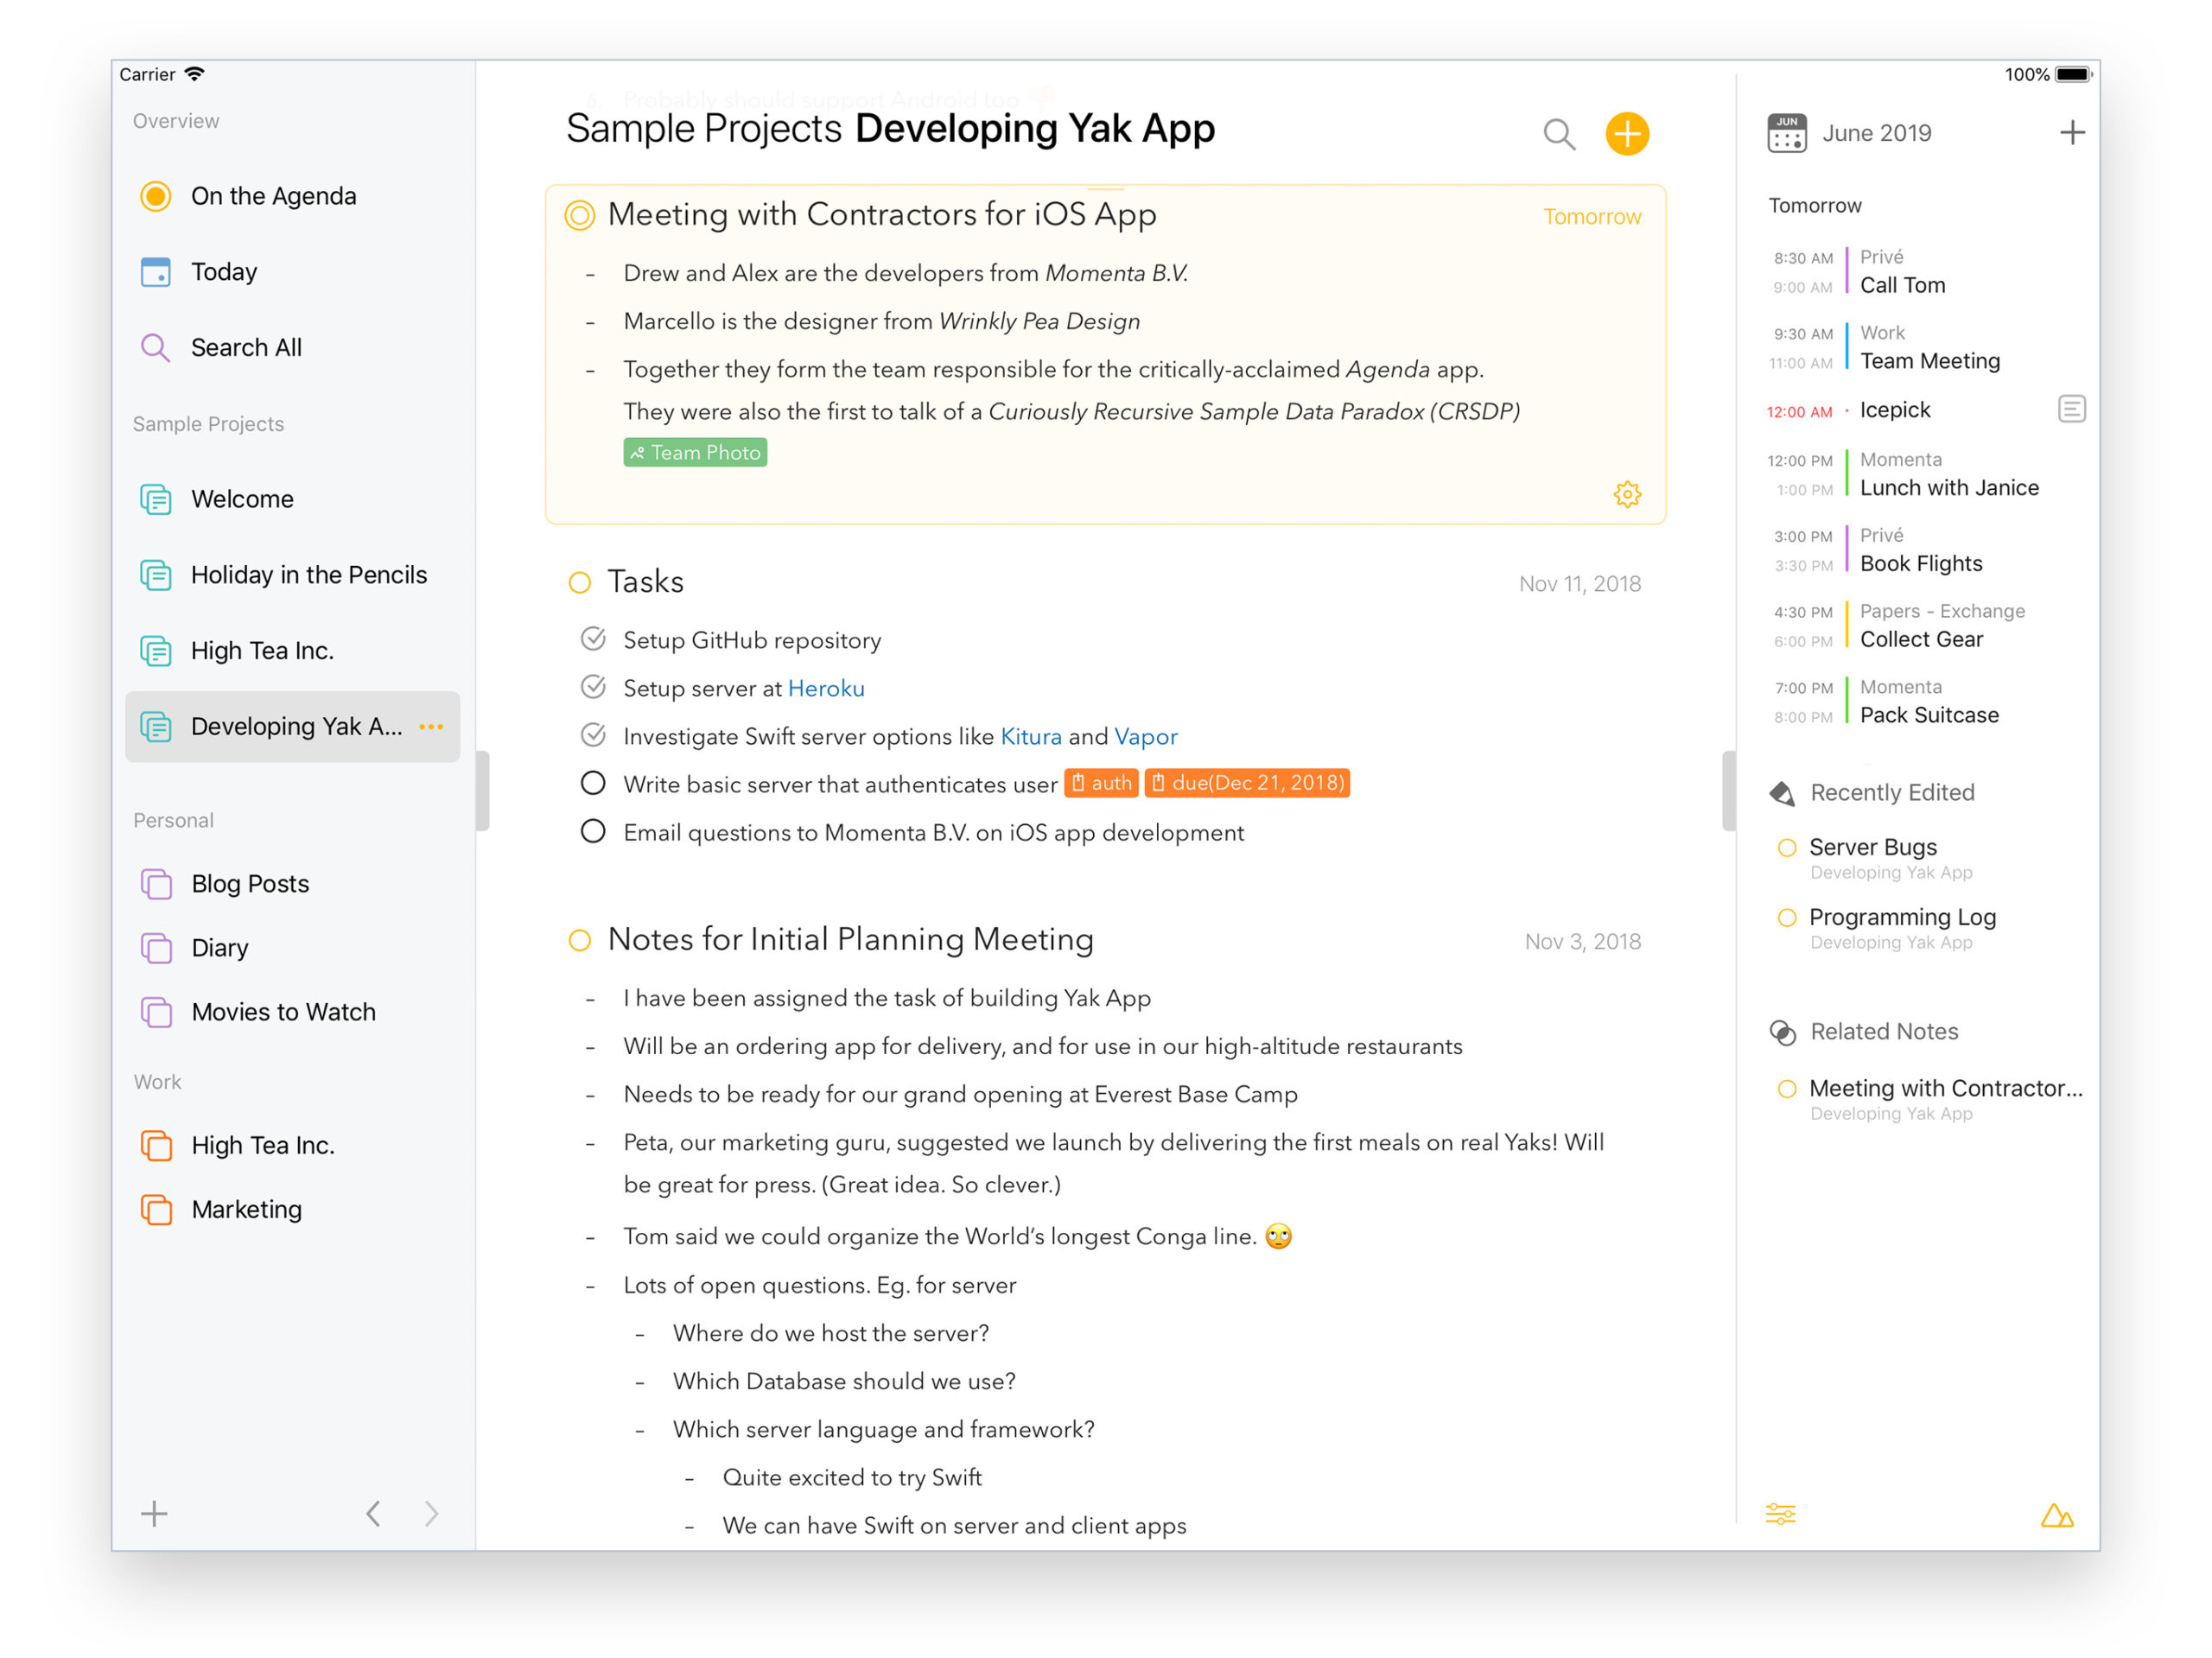Click the Tomorrow date label on note
This screenshot has height=1658, width=2212.
(1592, 217)
